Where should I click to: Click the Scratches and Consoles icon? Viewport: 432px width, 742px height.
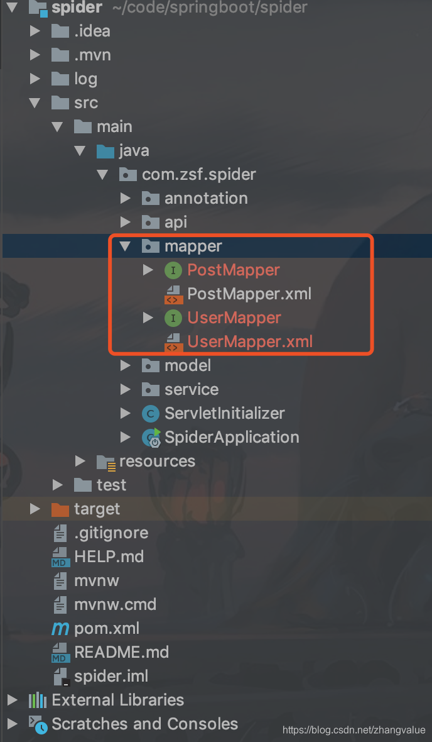click(x=38, y=724)
